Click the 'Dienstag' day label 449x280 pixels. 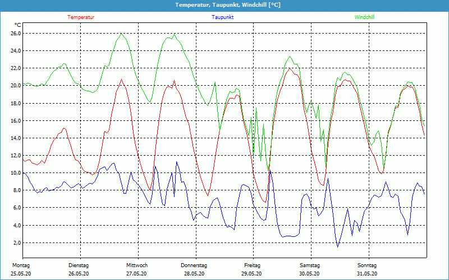click(79, 265)
